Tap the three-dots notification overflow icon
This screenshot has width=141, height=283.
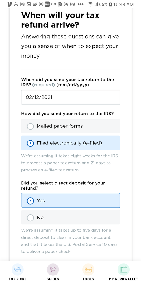click(x=81, y=4)
